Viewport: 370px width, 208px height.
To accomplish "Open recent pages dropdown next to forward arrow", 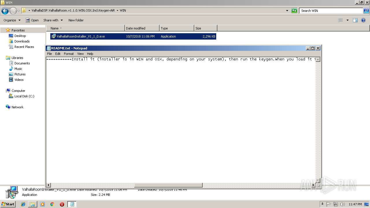I will click(x=19, y=11).
